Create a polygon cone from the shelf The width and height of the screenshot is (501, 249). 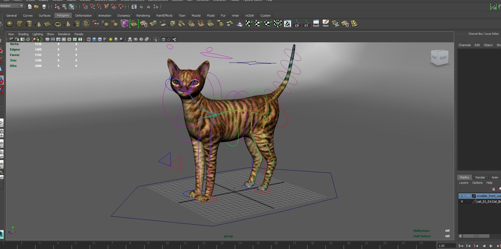[x=38, y=24]
